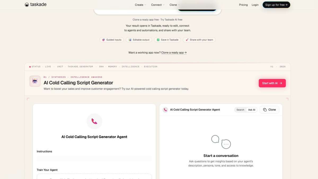Click the Sign up for free button
Image resolution: width=318 pixels, height=179 pixels.
(x=276, y=5)
